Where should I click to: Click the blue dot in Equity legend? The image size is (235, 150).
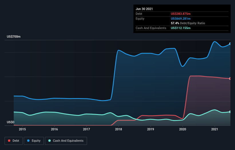(x=28, y=141)
